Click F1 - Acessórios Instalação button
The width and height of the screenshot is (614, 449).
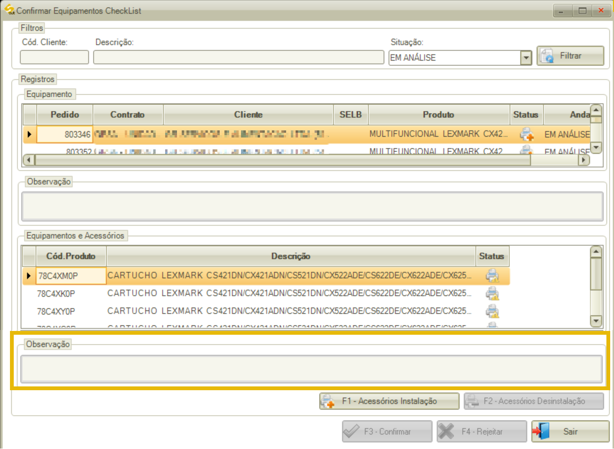click(389, 401)
